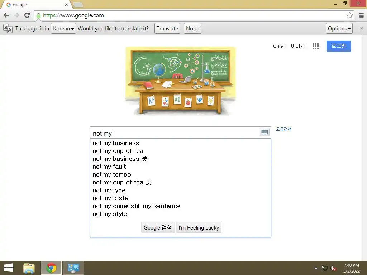367x275 pixels.
Task: Go back to the previous page
Action: pyautogui.click(x=6, y=15)
